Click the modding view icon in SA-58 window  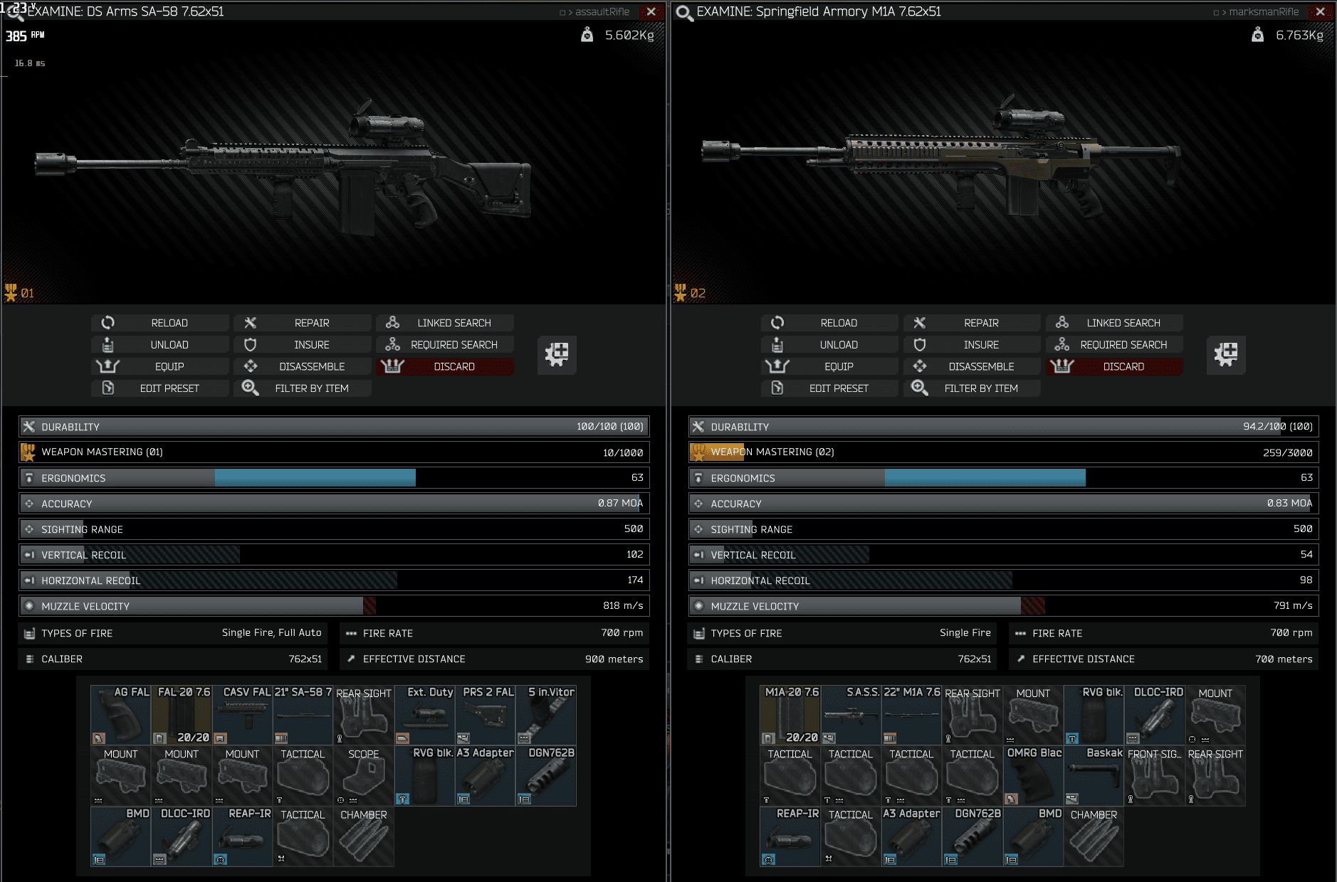[557, 354]
